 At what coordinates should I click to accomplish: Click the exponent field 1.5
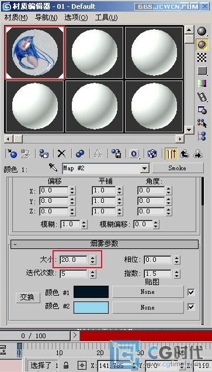(157, 274)
